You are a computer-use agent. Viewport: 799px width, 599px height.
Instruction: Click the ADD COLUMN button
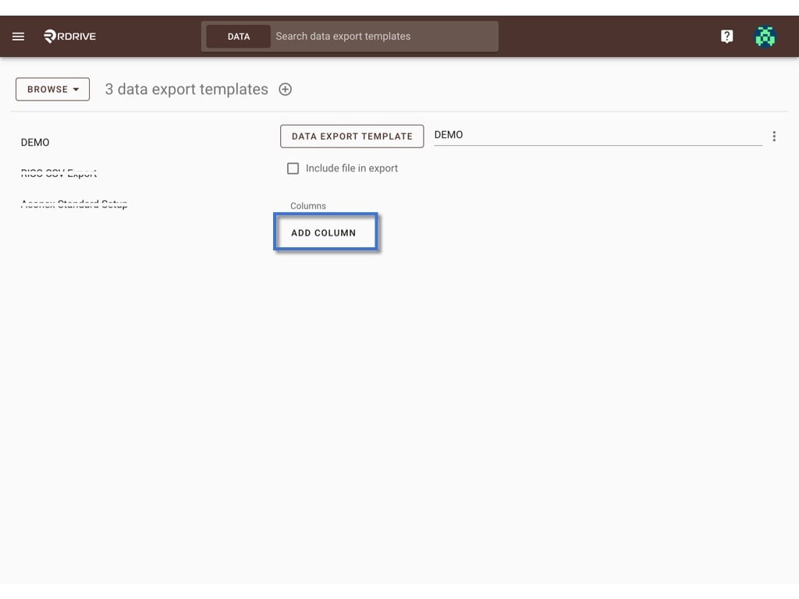pyautogui.click(x=325, y=232)
